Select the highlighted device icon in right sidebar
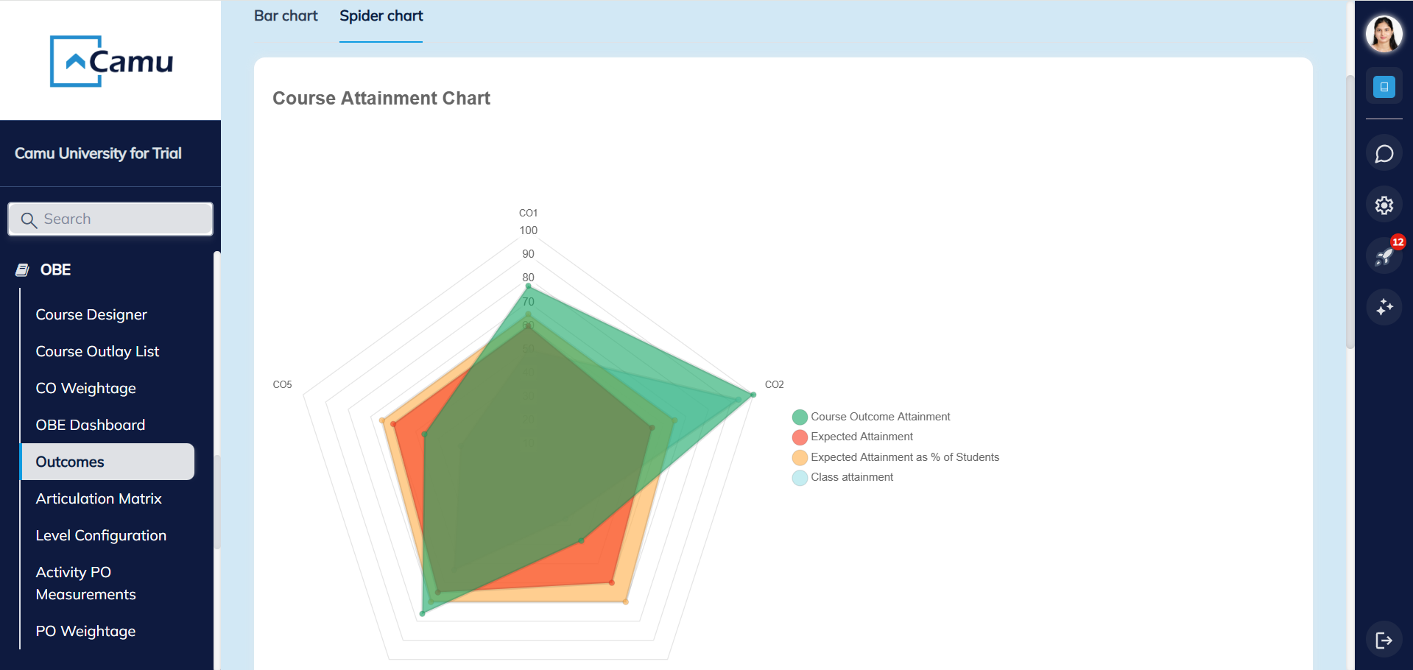 point(1384,86)
